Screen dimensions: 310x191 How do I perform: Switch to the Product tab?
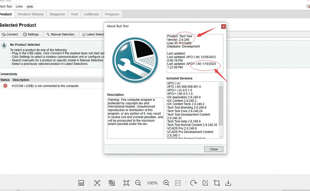pyautogui.click(x=6, y=14)
